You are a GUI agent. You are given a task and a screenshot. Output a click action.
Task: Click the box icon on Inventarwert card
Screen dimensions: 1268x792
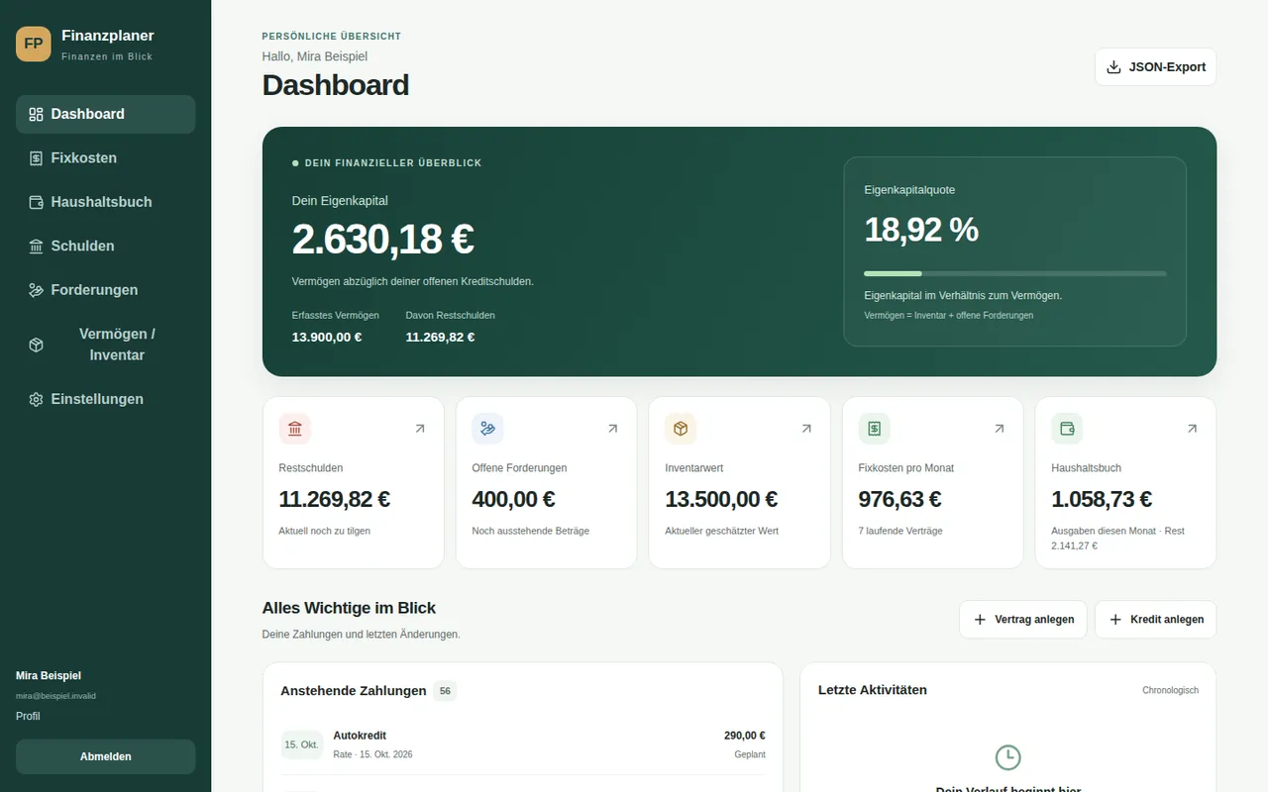click(x=681, y=429)
